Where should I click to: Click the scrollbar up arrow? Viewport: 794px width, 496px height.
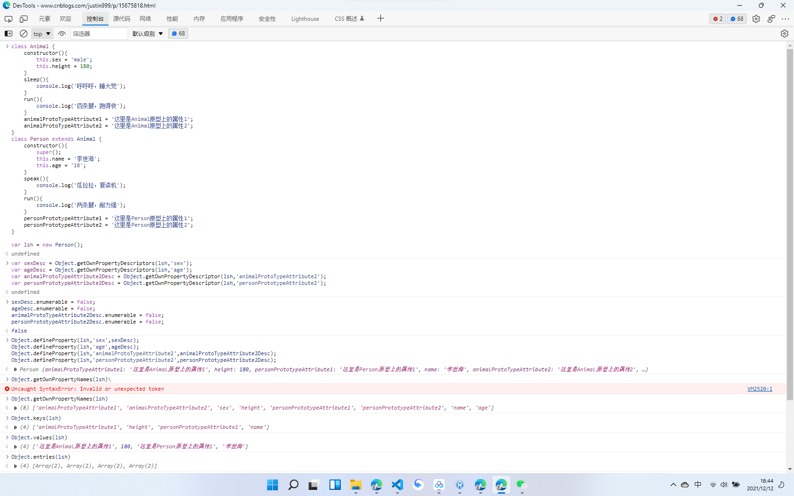tap(790, 45)
